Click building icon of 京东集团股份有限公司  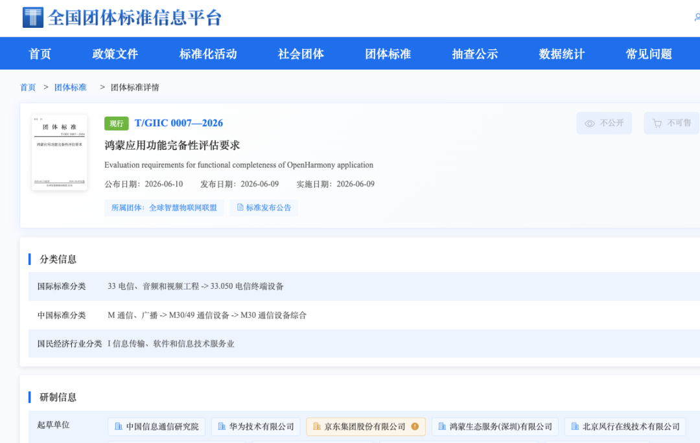coord(317,427)
